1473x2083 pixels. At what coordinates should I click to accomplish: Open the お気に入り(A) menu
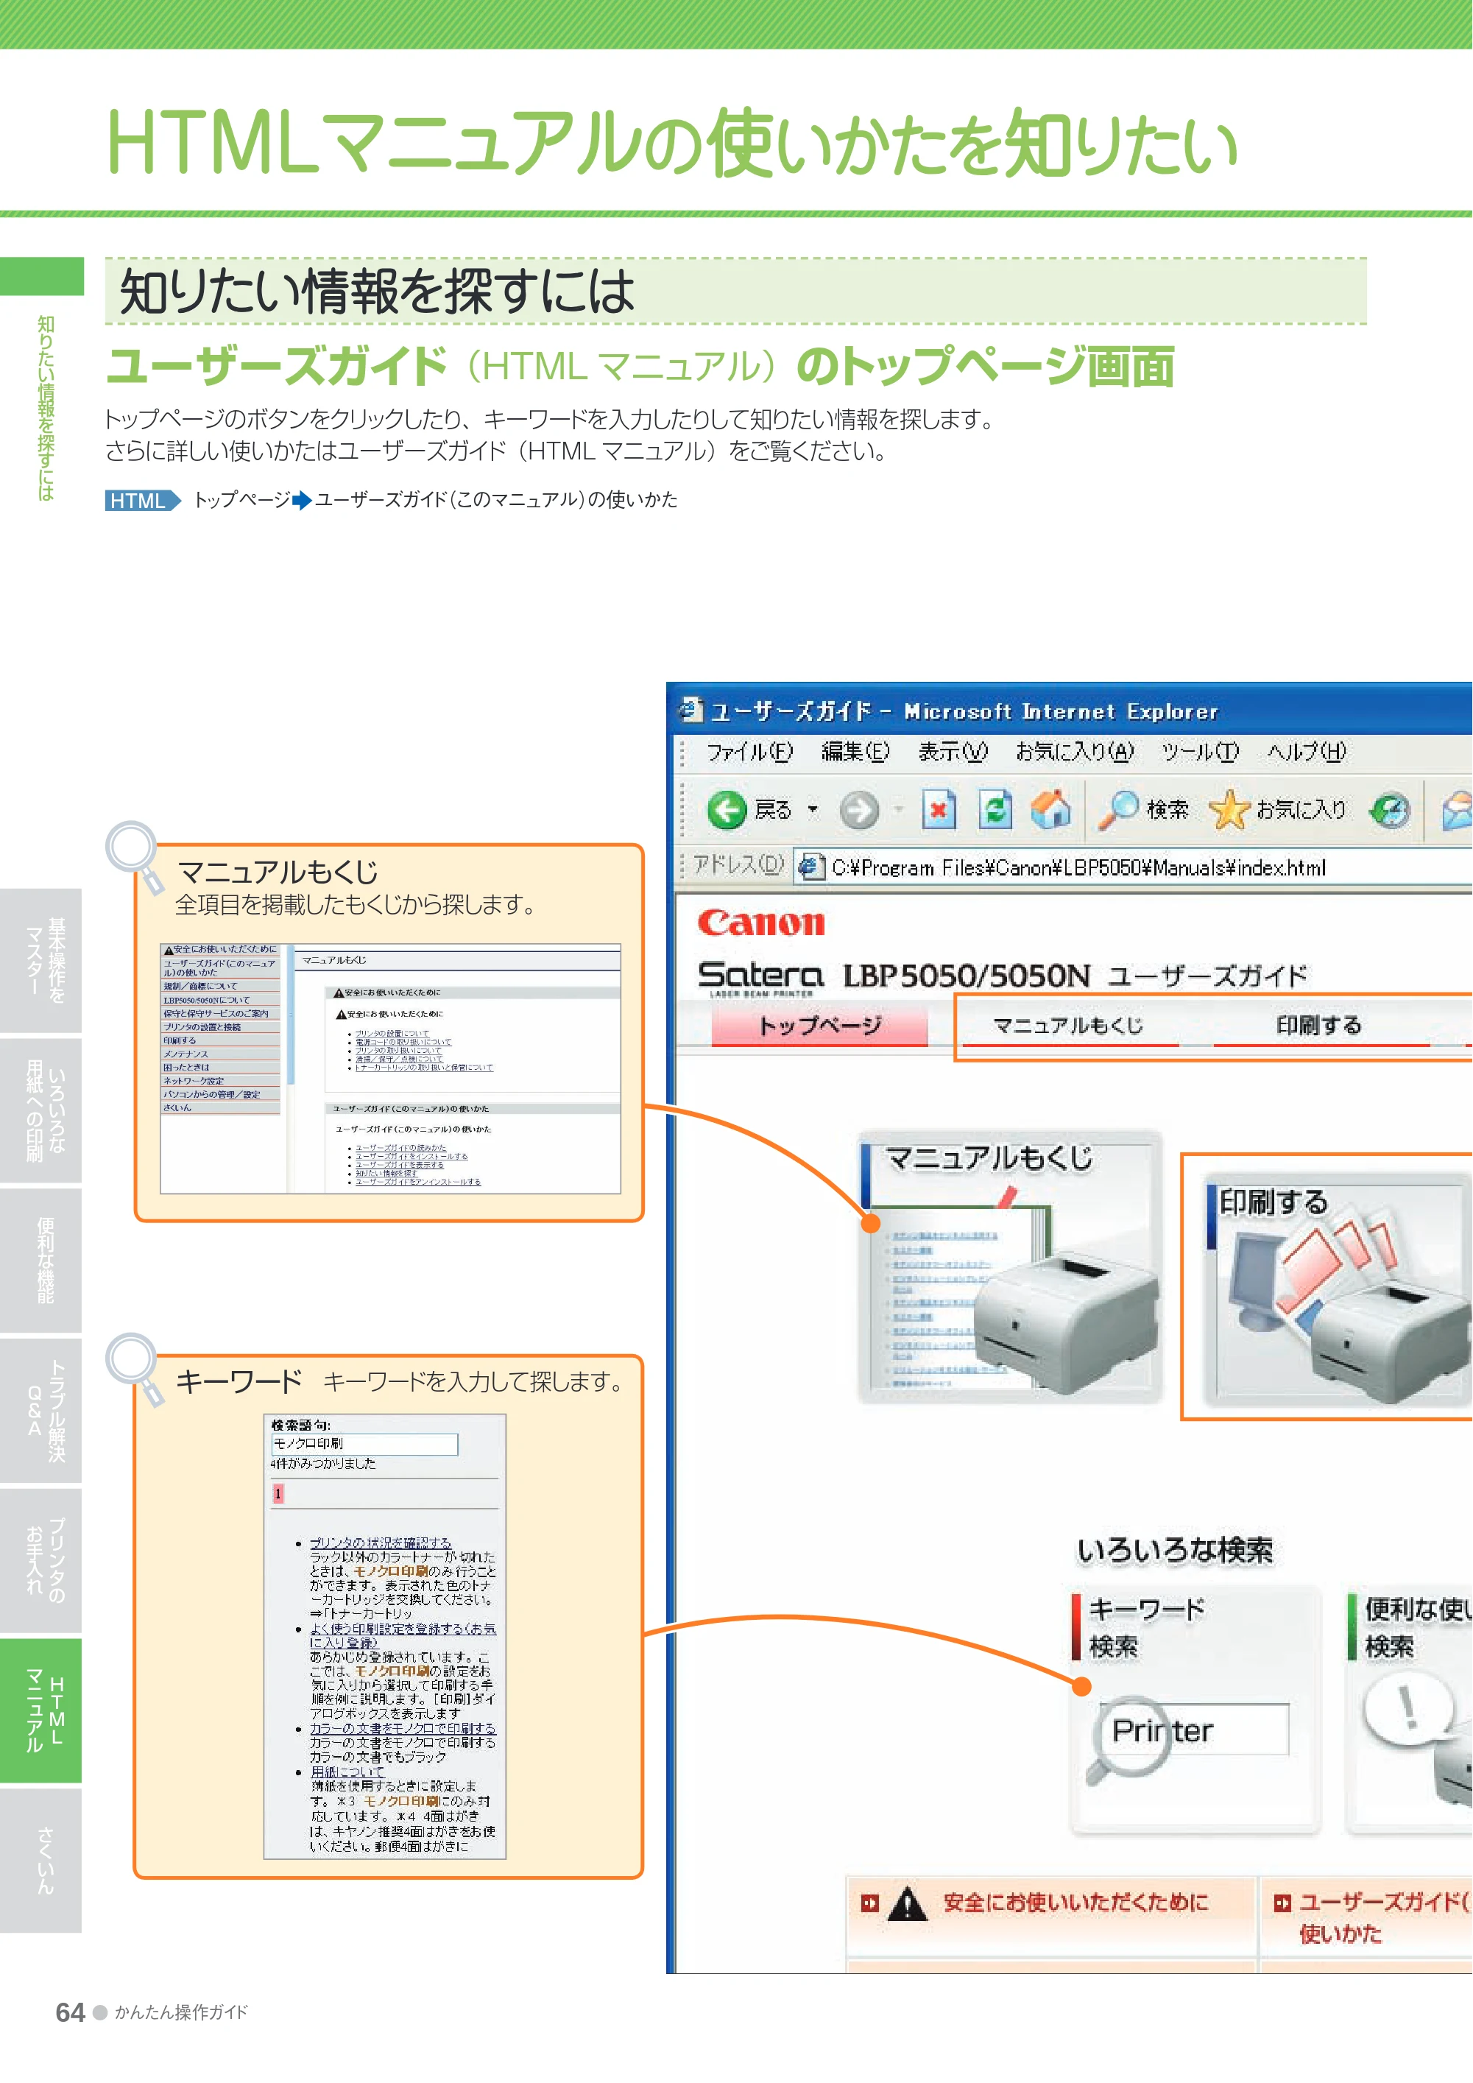[1075, 751]
